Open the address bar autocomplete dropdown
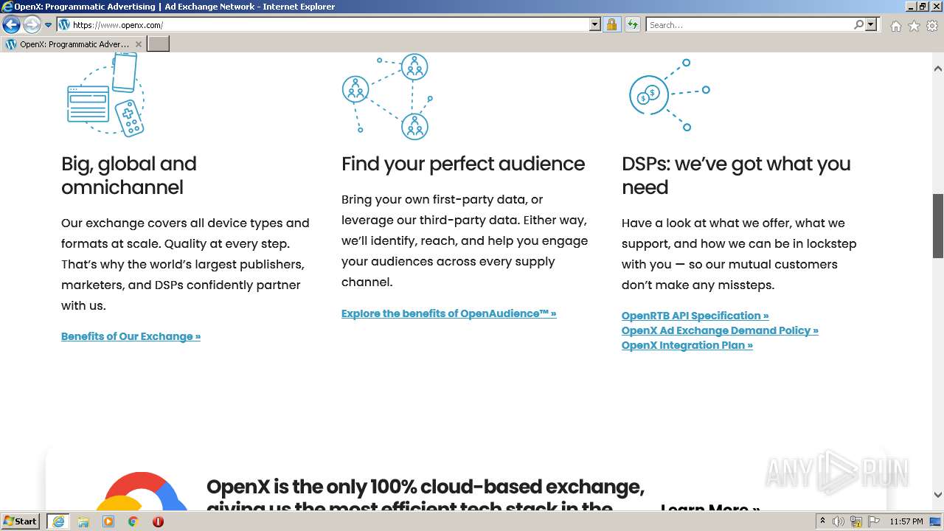The height and width of the screenshot is (531, 944). tap(595, 25)
